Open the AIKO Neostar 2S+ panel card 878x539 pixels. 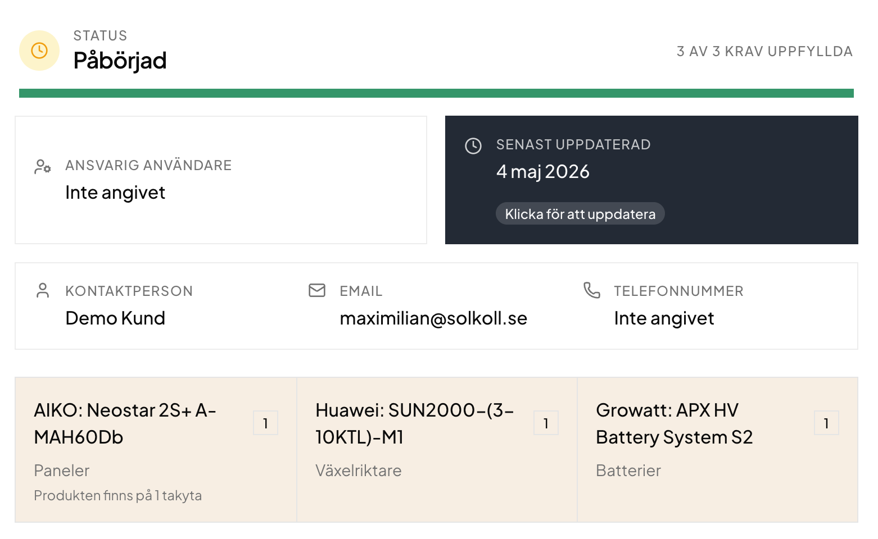156,450
